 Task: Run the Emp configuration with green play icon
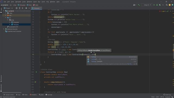click(x=154, y=5)
